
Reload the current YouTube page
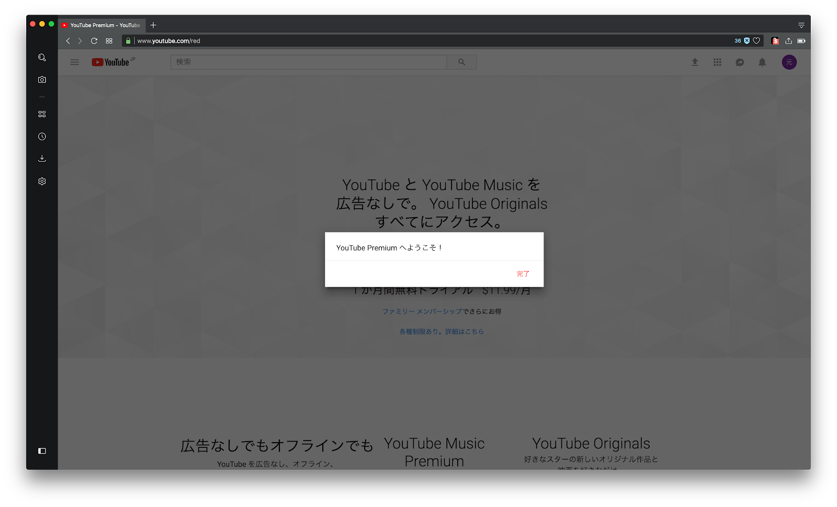[x=94, y=41]
